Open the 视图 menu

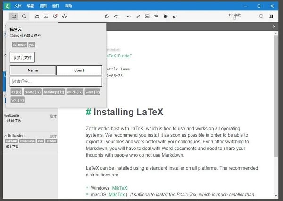(x=43, y=6)
